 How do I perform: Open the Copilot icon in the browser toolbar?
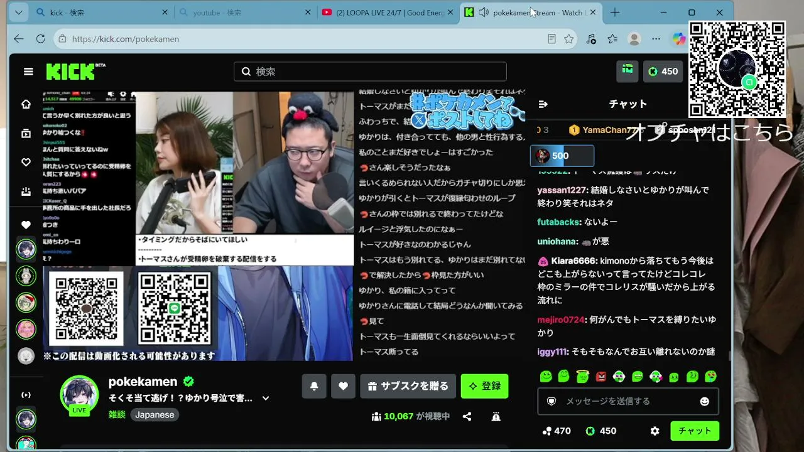point(679,39)
